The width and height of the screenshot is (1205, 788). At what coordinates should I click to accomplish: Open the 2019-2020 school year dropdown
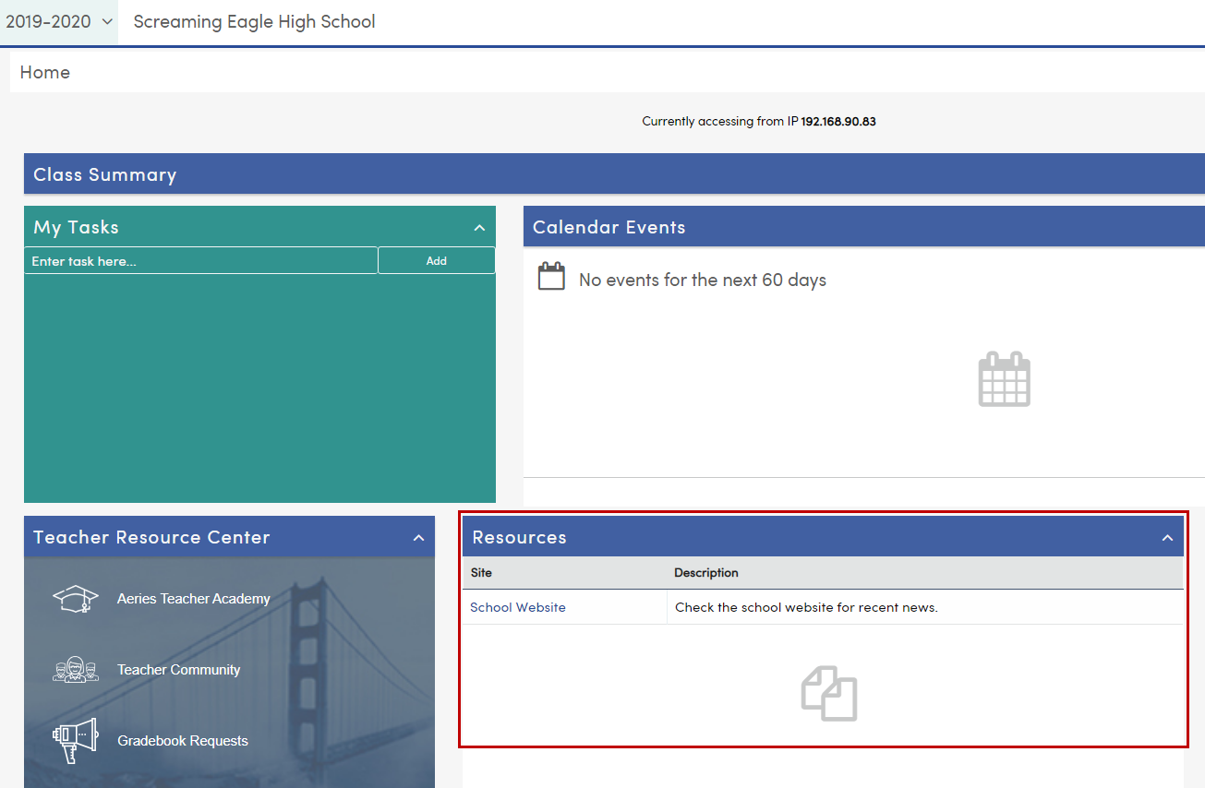pyautogui.click(x=57, y=21)
